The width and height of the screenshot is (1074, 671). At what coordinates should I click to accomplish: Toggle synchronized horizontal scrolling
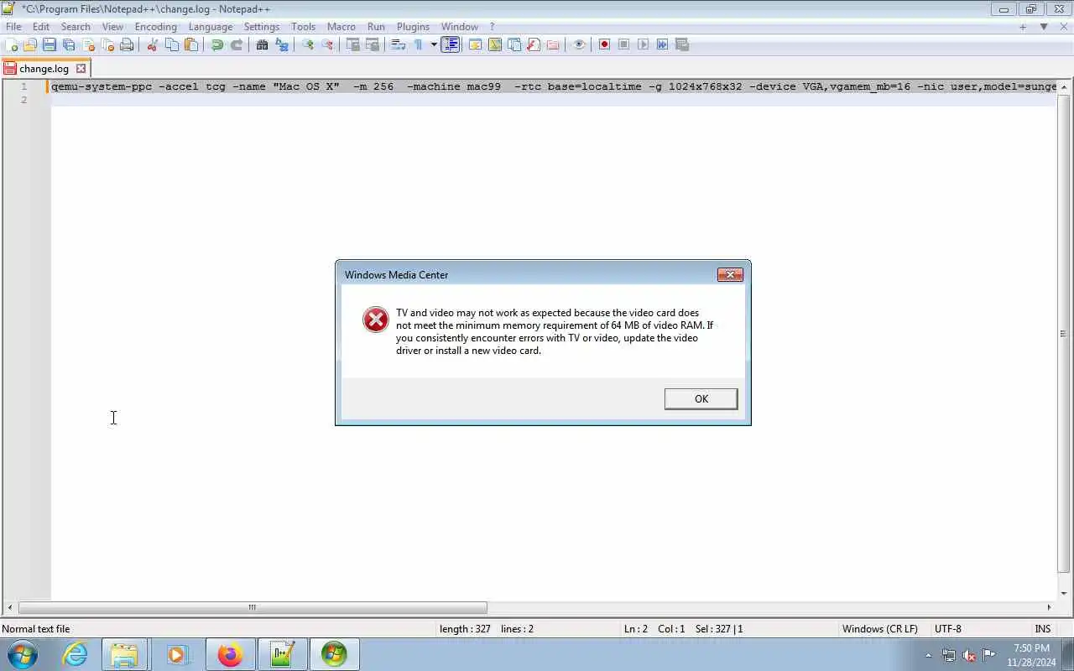click(372, 44)
